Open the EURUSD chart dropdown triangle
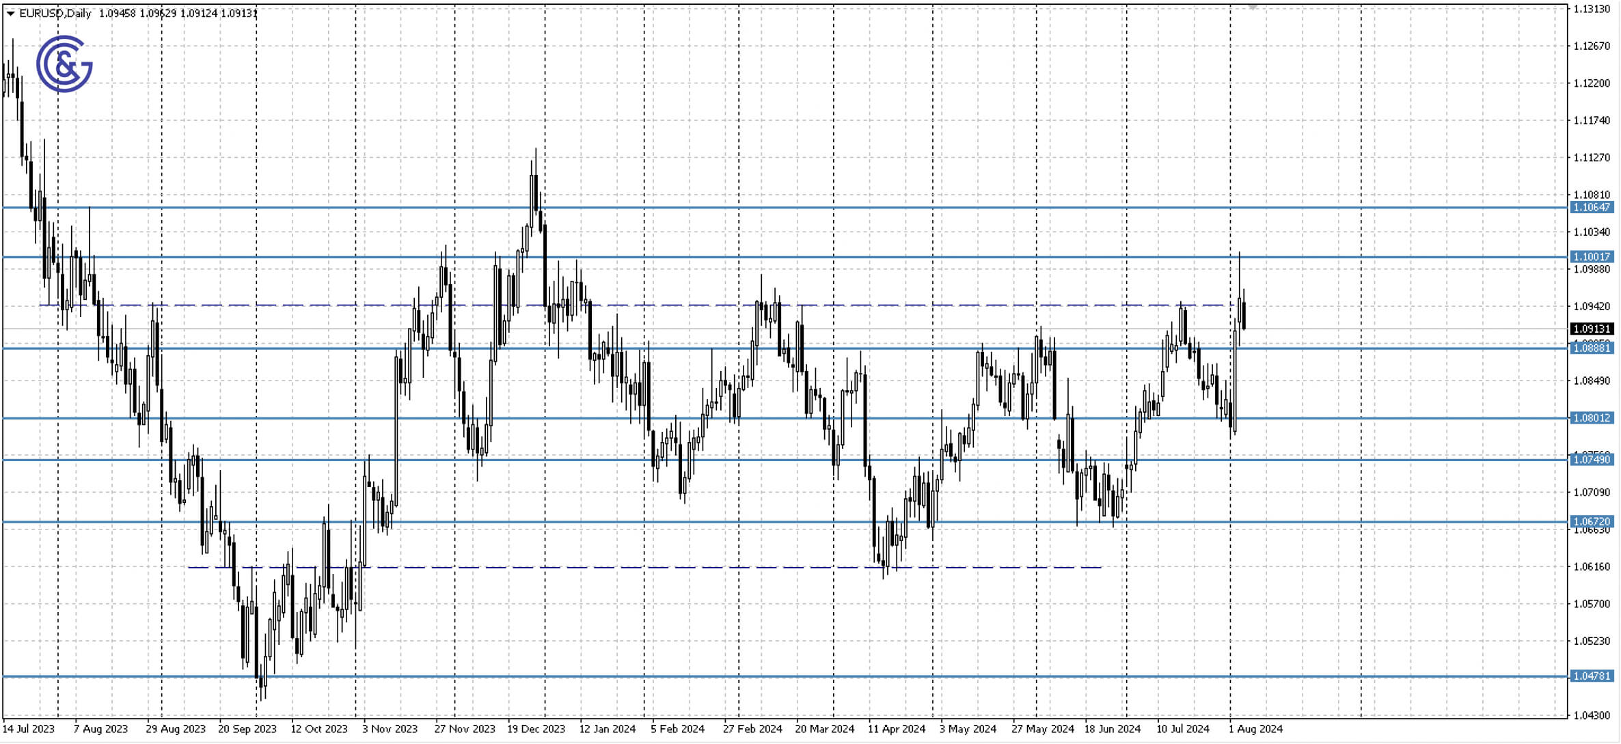This screenshot has width=1621, height=744. 10,12
